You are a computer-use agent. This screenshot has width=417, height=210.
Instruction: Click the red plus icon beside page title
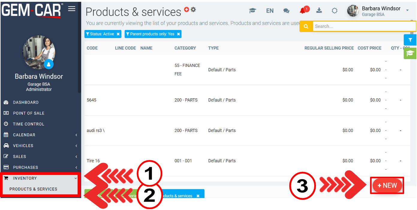pos(186,10)
